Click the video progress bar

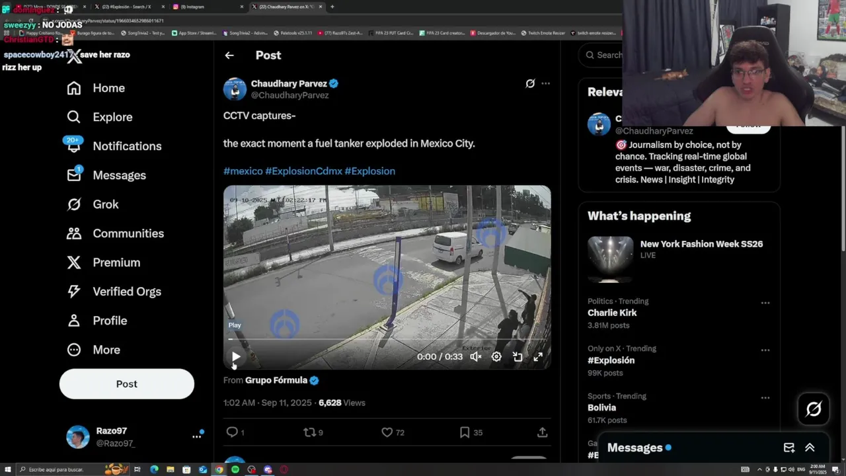(x=387, y=340)
